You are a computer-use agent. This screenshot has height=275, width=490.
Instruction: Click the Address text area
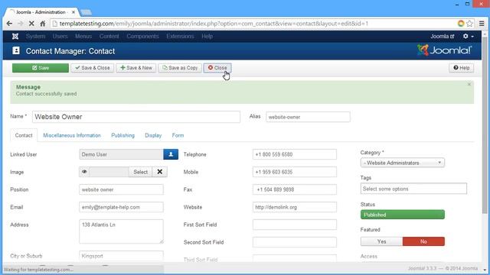(x=121, y=231)
